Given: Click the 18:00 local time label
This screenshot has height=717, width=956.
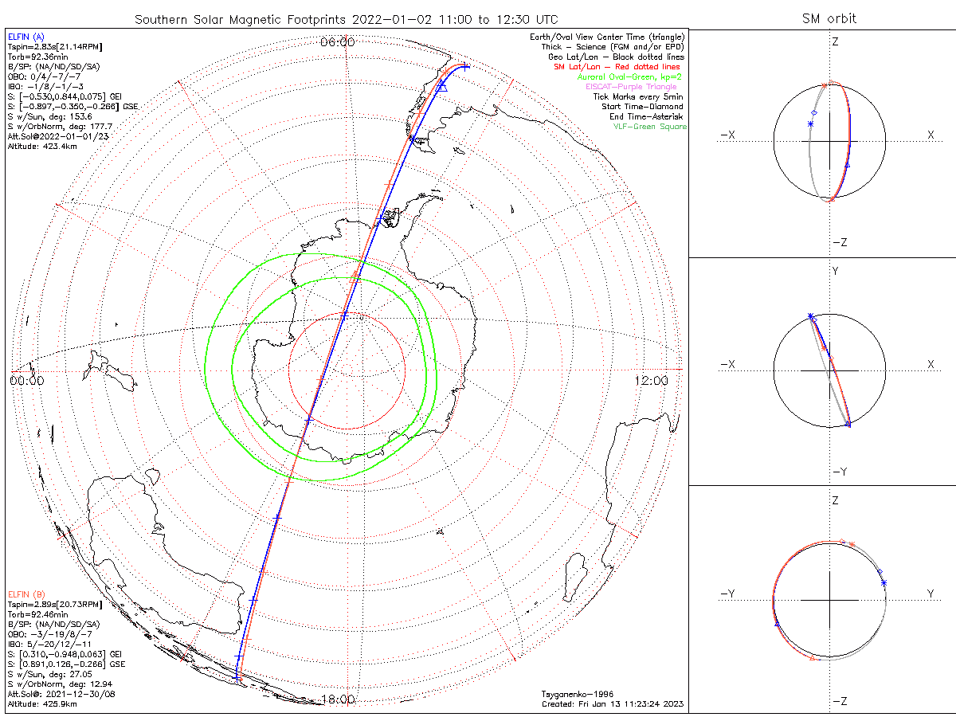Looking at the screenshot, I should [336, 699].
